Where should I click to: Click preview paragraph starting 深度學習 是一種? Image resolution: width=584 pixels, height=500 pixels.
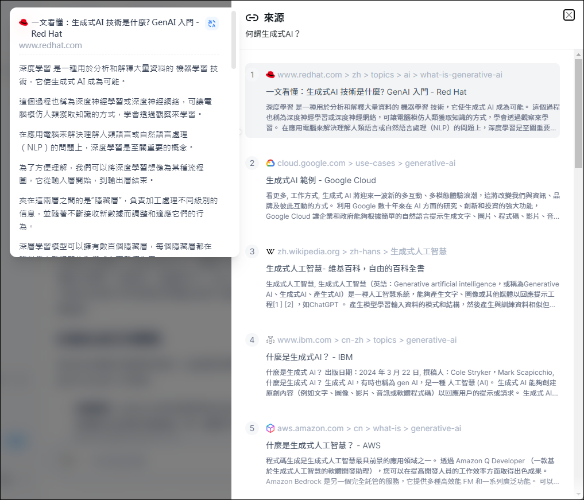pos(118,75)
